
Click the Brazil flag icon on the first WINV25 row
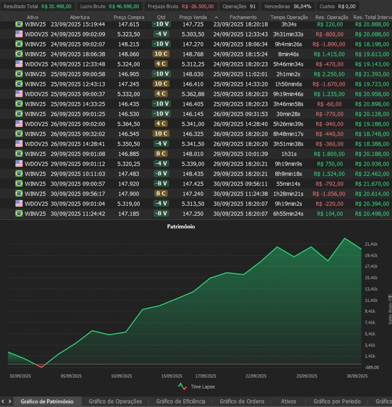[x=19, y=24]
